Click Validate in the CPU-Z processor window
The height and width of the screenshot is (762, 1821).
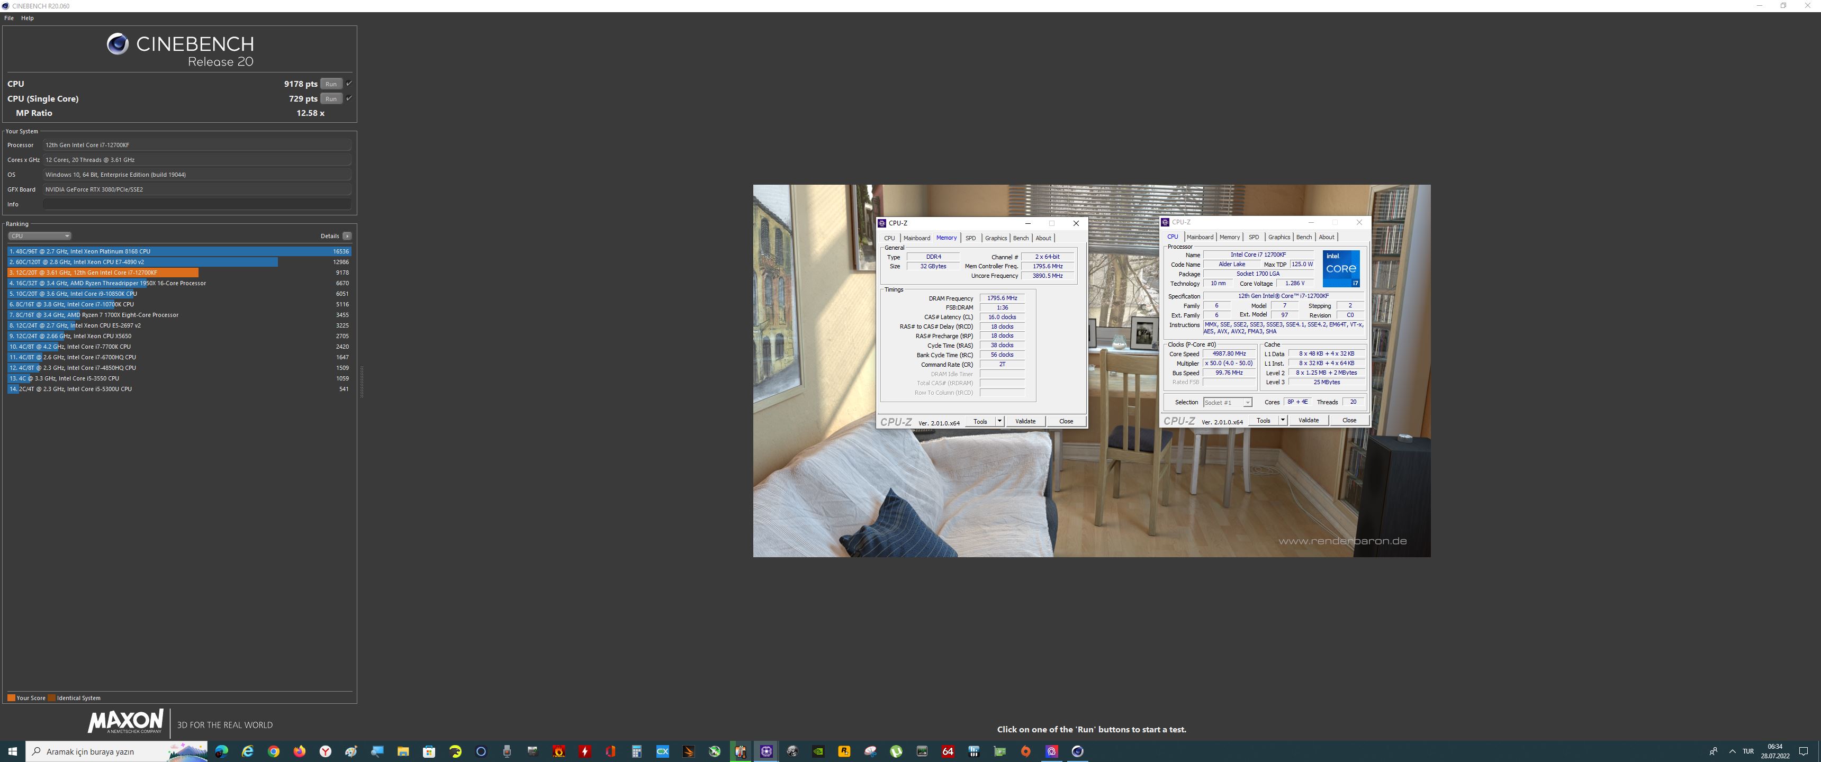click(x=1309, y=420)
